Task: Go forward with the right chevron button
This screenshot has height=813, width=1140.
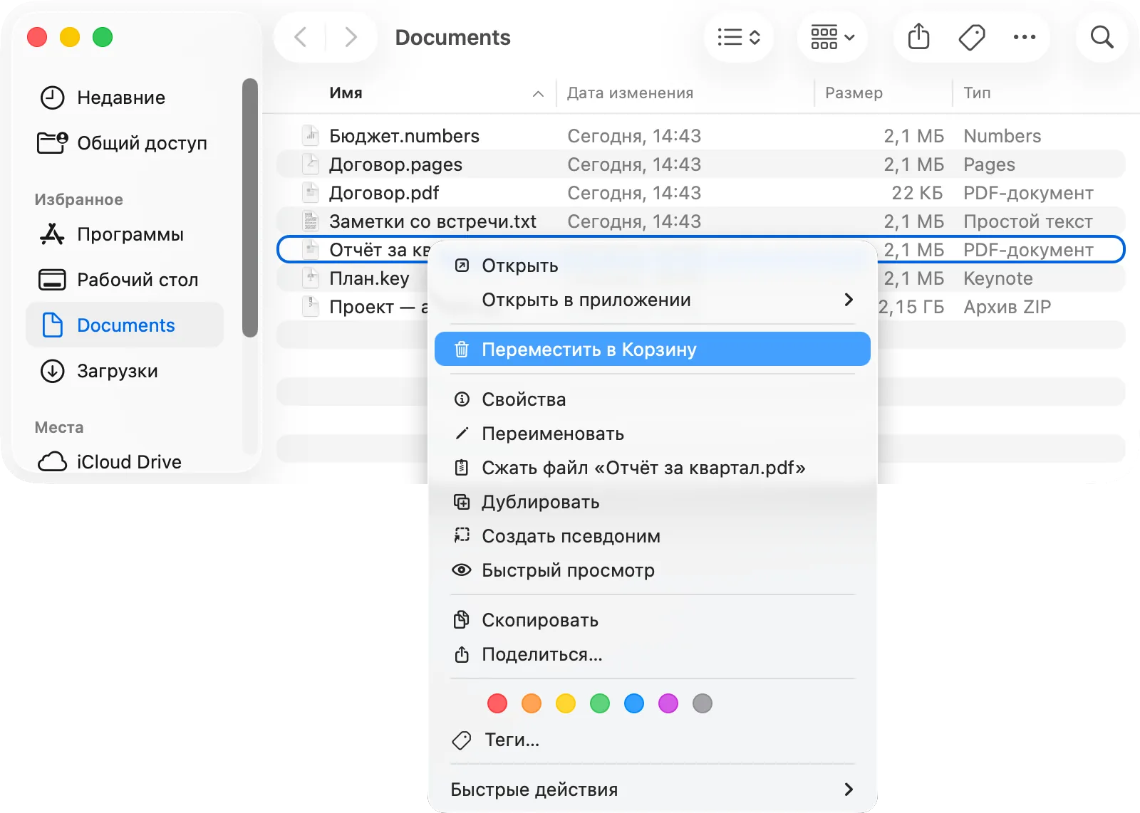Action: pos(351,37)
